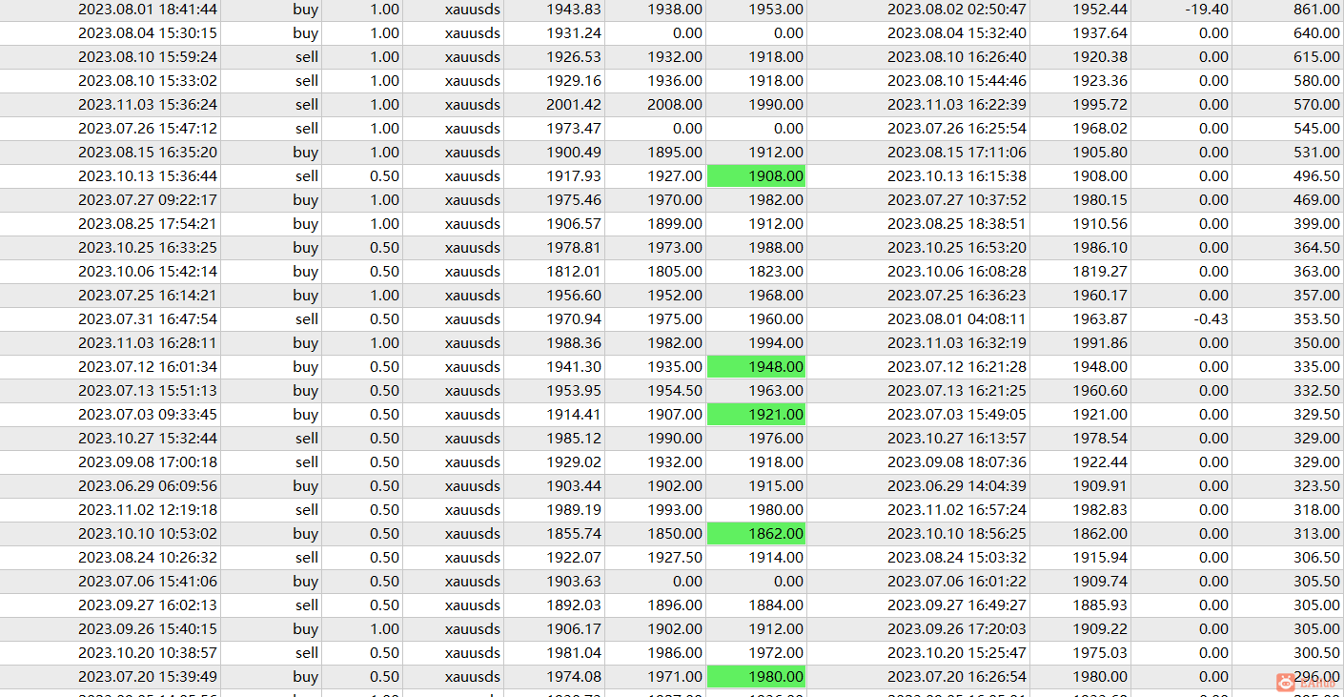
Task: Select open price 1812.01
Action: pyautogui.click(x=574, y=272)
